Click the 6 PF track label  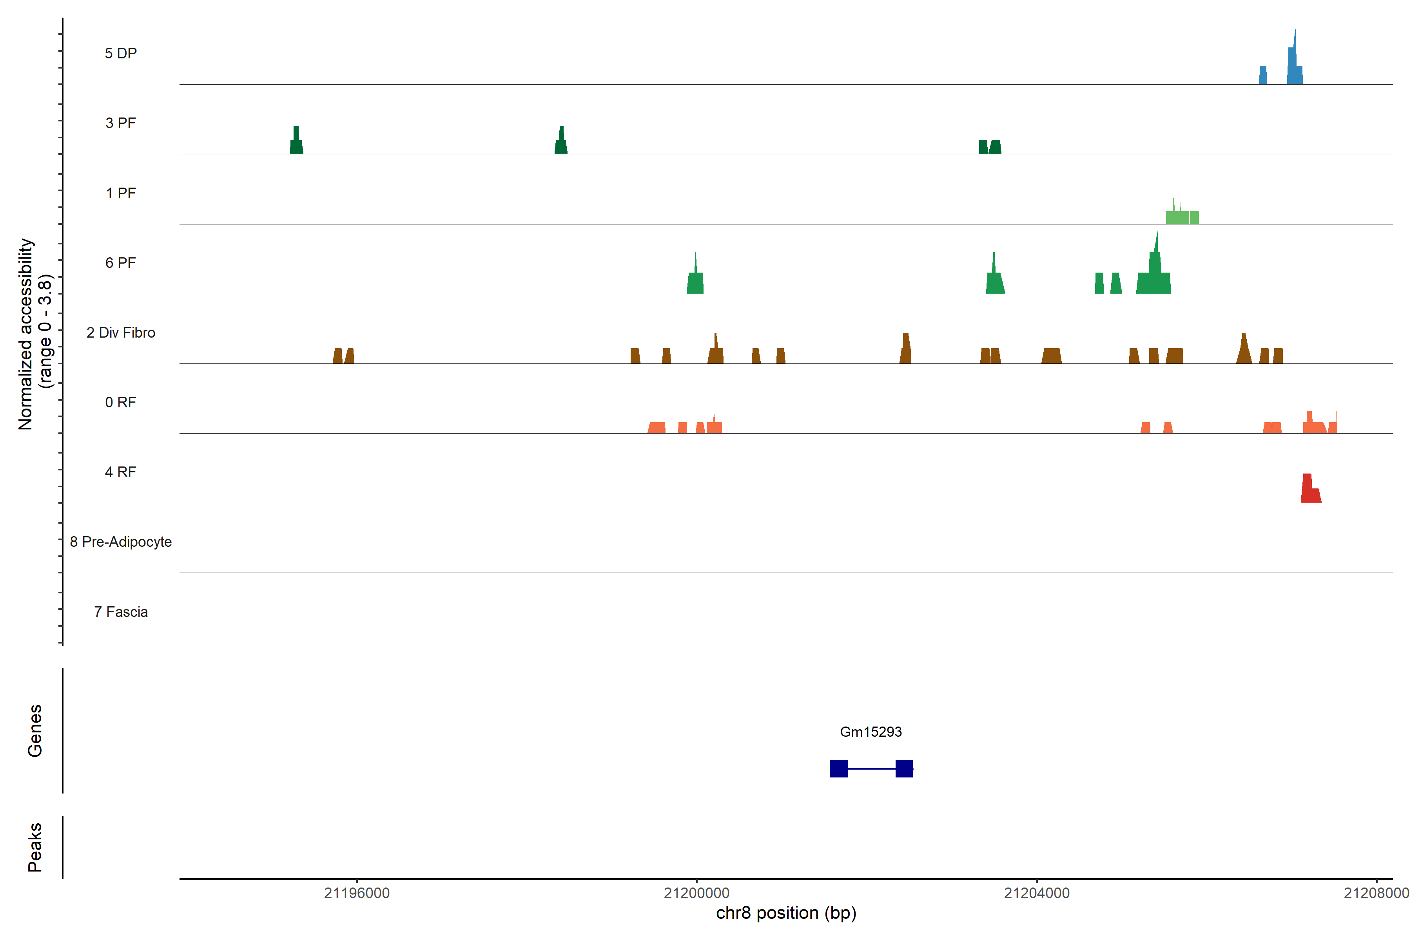(x=121, y=262)
